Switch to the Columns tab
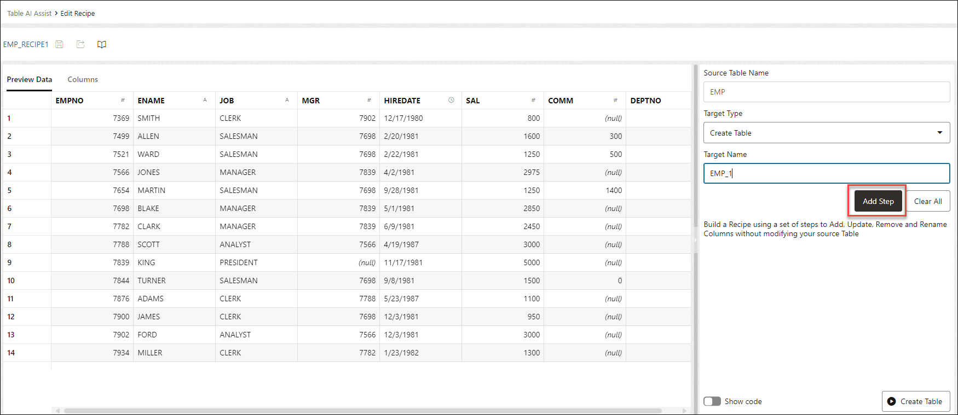958x415 pixels. (83, 79)
